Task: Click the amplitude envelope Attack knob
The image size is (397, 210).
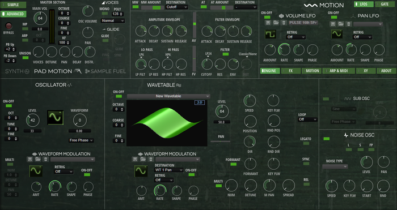Action: (x=141, y=31)
